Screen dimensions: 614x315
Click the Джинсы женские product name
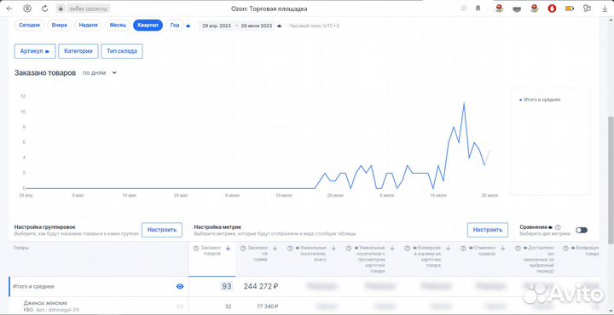point(45,303)
